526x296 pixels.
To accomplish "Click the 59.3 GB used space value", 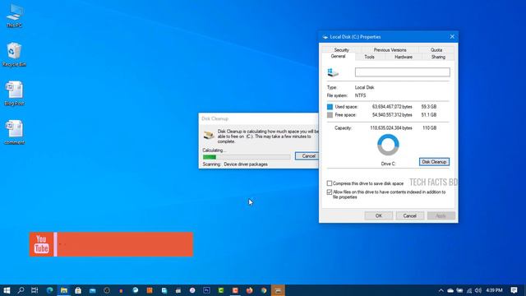I will (429, 107).
